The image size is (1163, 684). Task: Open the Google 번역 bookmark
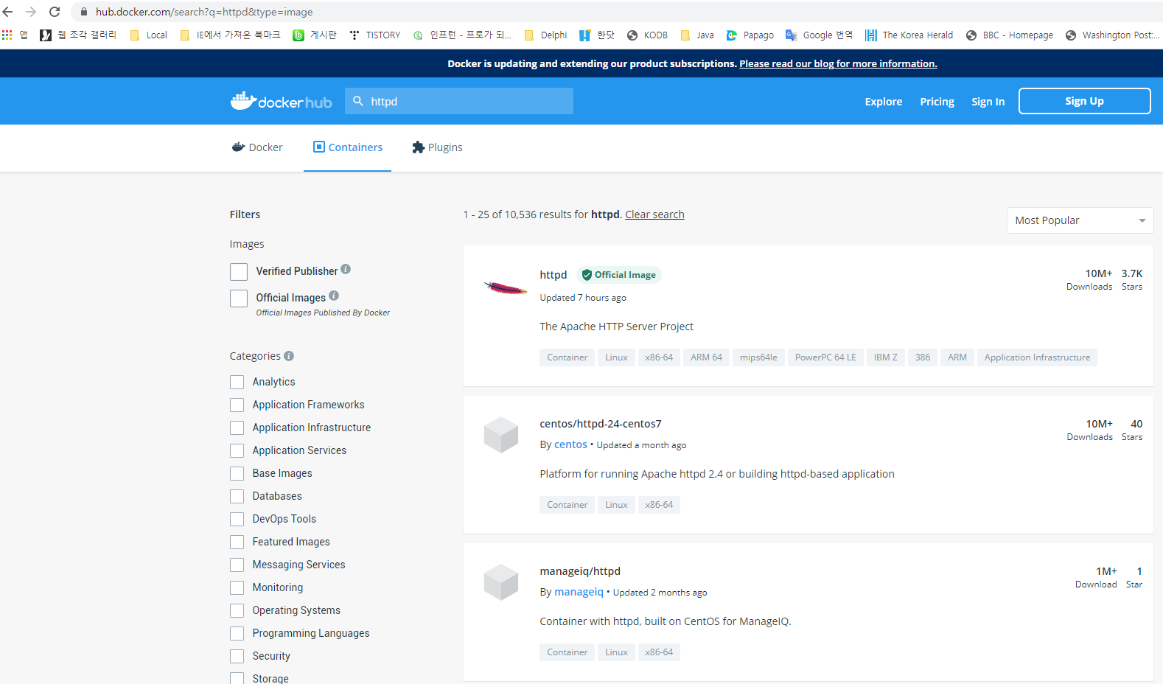point(819,35)
